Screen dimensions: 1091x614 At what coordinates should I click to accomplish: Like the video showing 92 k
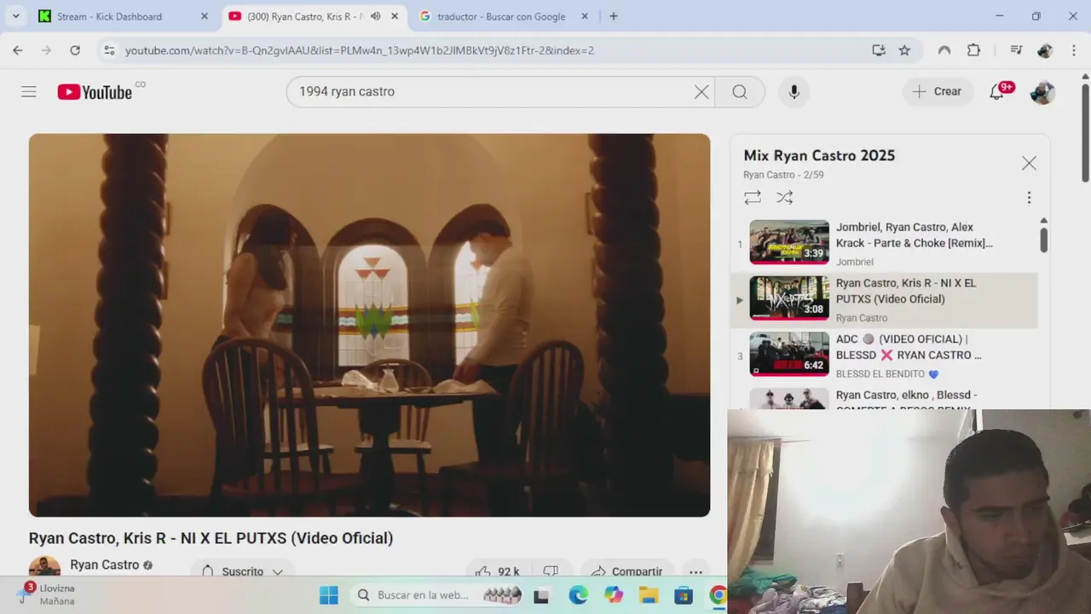click(499, 571)
